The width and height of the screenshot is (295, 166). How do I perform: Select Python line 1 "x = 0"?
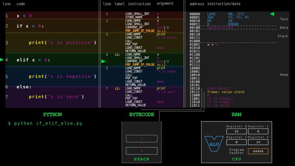point(24,16)
